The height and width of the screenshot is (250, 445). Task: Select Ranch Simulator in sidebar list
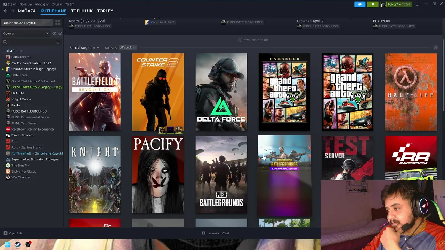point(23,135)
